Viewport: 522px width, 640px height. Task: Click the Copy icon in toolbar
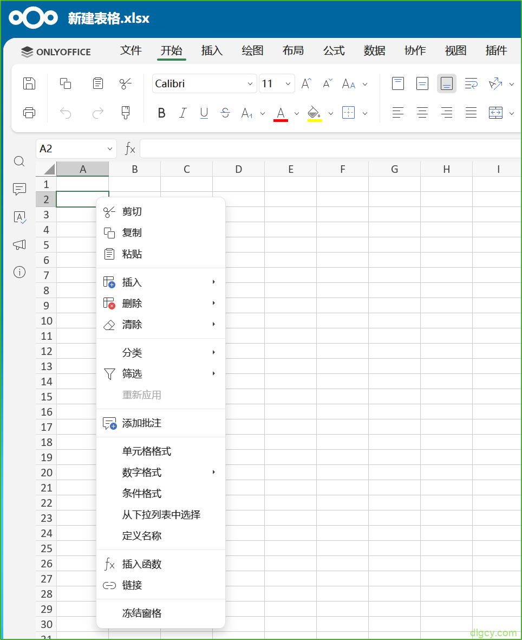tap(65, 83)
